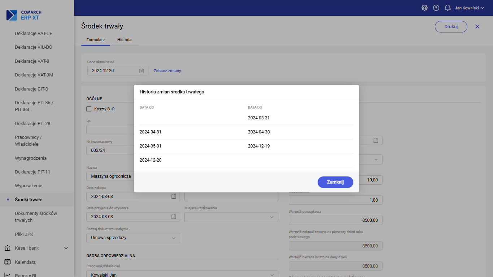Image resolution: width=493 pixels, height=277 pixels.
Task: Click the Kalendarz icon in sidebar
Action: click(x=7, y=262)
